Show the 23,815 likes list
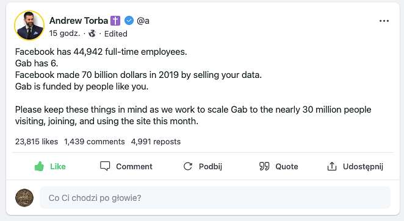The height and width of the screenshot is (221, 404). [x=37, y=142]
